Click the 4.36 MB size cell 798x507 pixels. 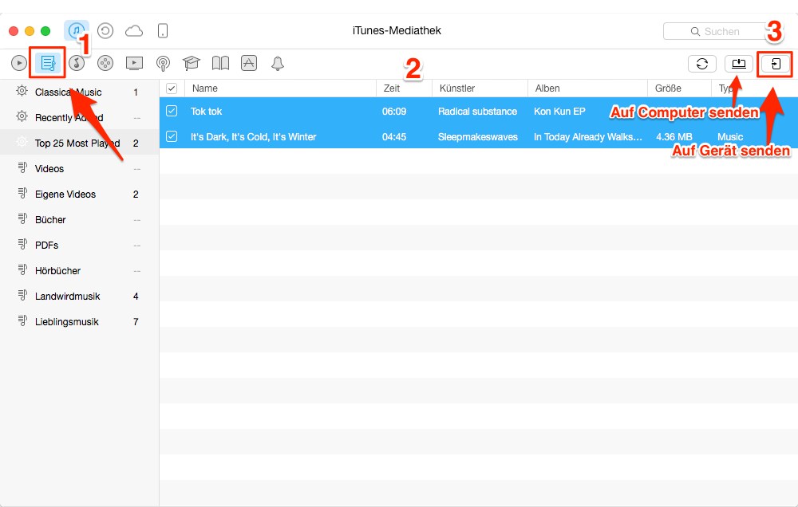674,137
